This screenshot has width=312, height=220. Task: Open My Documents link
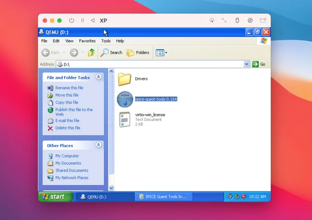point(68,163)
